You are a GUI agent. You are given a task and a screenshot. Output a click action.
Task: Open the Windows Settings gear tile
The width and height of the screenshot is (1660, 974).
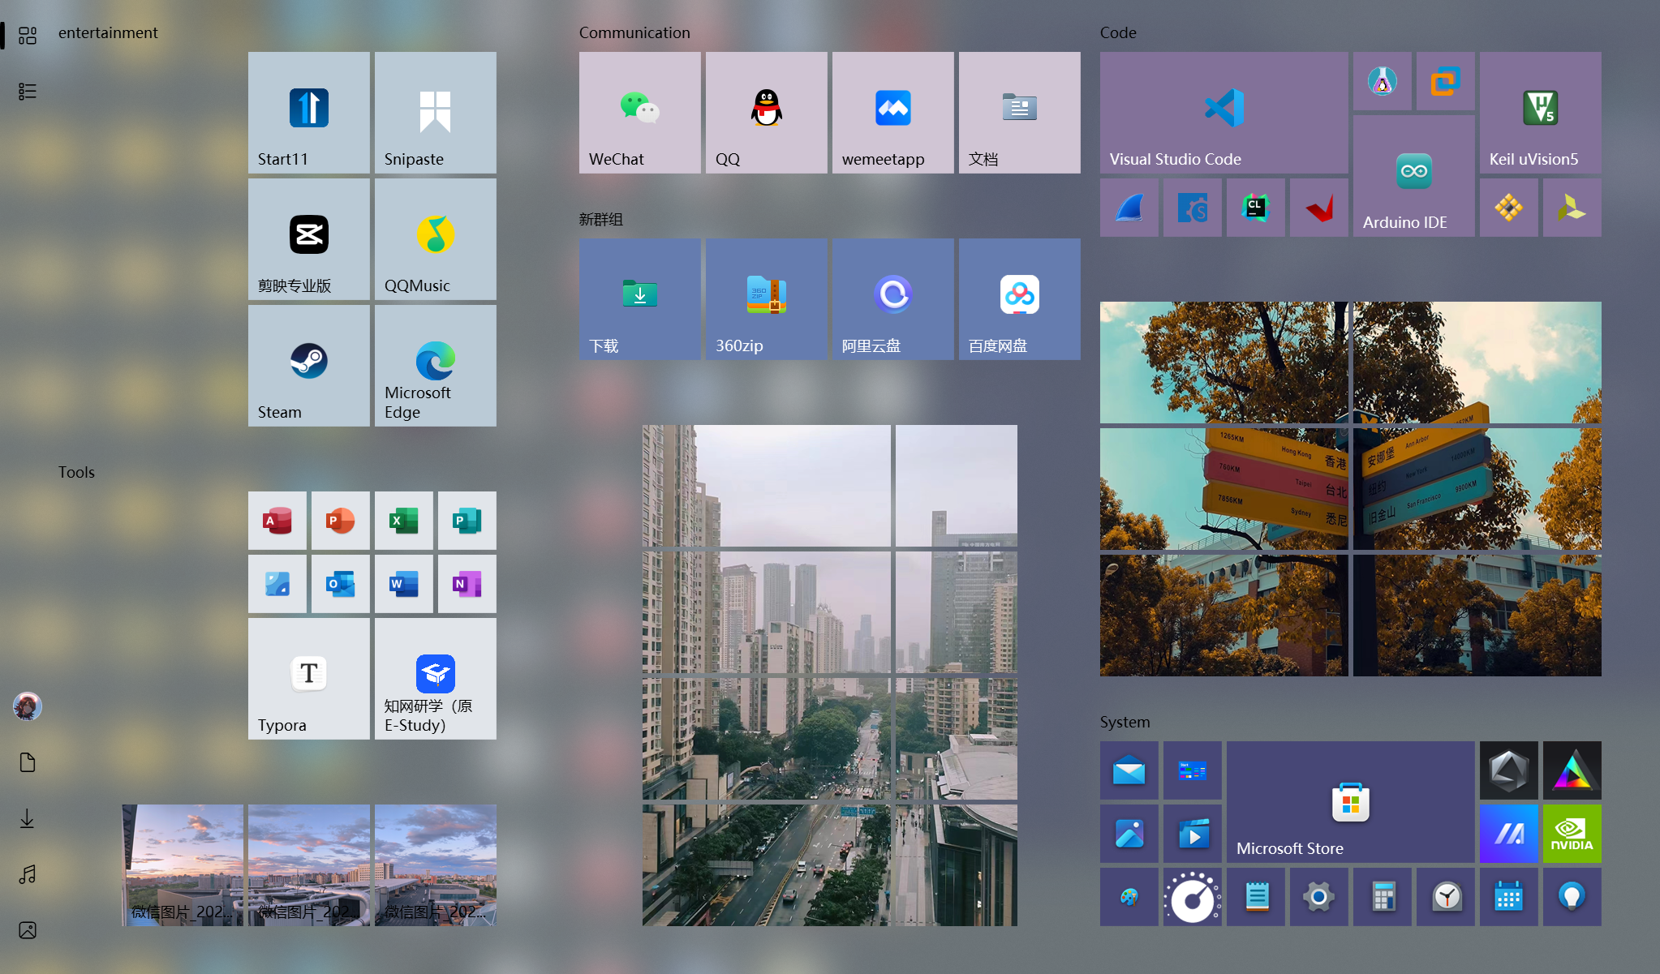1318,897
